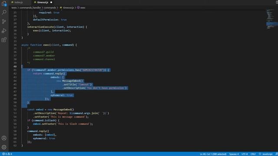278x156 pixels.
Task: Change file encoding UTF-8
Action: pos(245,154)
